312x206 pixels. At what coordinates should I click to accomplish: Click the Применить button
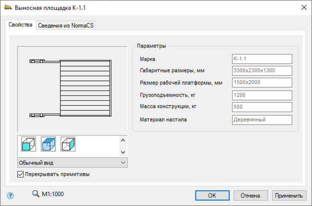tap(289, 196)
